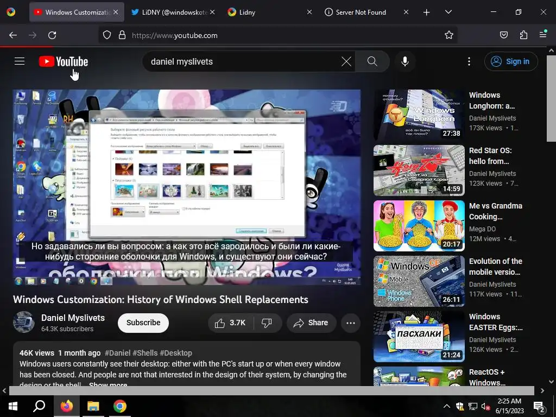Screen dimensions: 556x417
Task: Open the Pocket save icon
Action: (503, 35)
